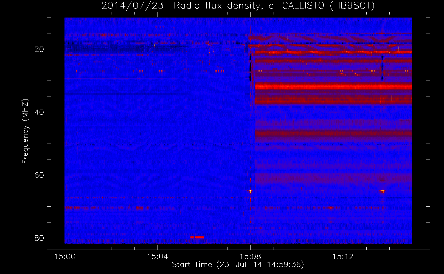
Task: Click the 'Start Time (23-Jul-14 14:59:36)' label
Action: click(238, 265)
